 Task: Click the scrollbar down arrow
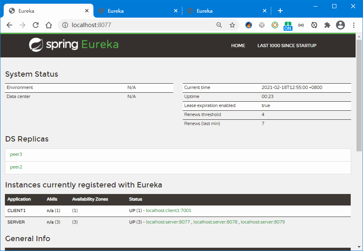click(x=359, y=247)
